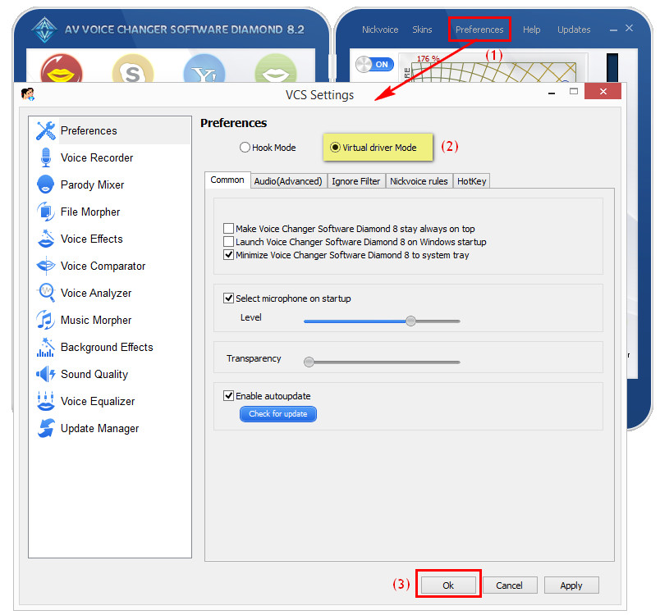Screen dimensions: 660x615
Task: Open Skins menu in main window
Action: (422, 30)
